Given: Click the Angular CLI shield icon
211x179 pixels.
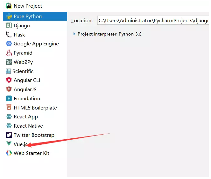Looking at the screenshot, I should pos(9,80).
